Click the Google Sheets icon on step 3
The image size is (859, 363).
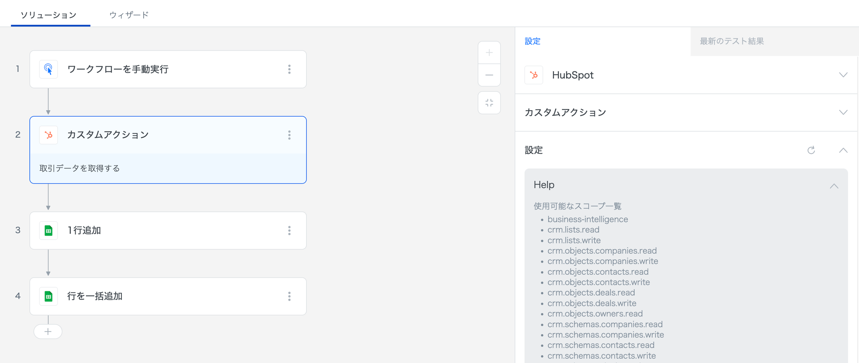pyautogui.click(x=48, y=231)
